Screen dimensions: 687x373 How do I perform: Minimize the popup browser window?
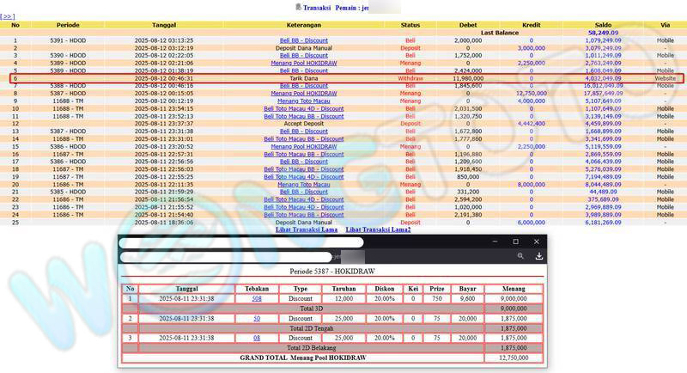click(495, 242)
